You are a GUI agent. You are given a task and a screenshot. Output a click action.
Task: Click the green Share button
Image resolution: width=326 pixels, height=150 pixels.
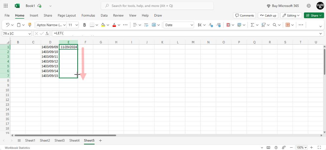[314, 15]
